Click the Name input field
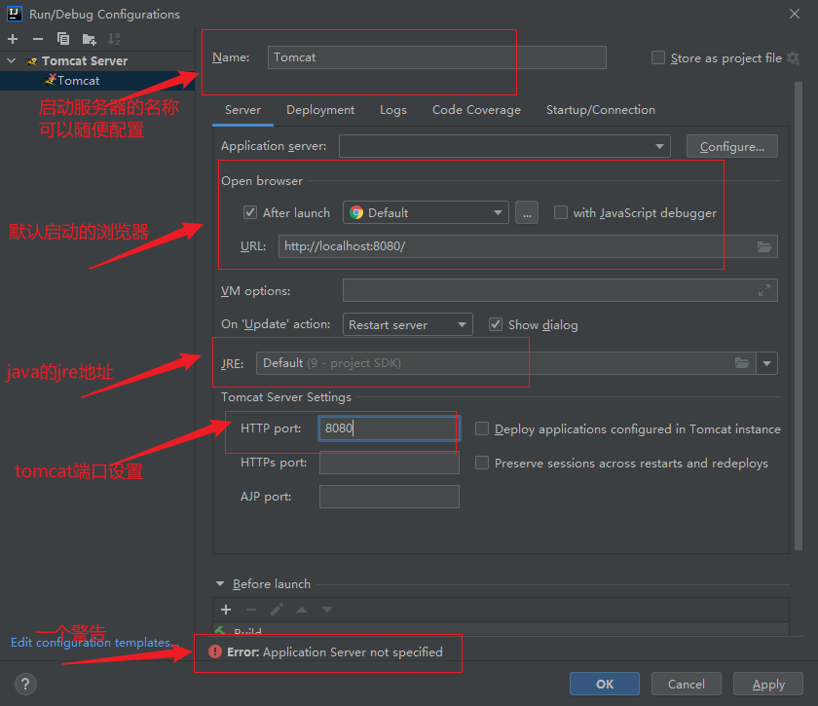This screenshot has height=706, width=818. point(436,57)
